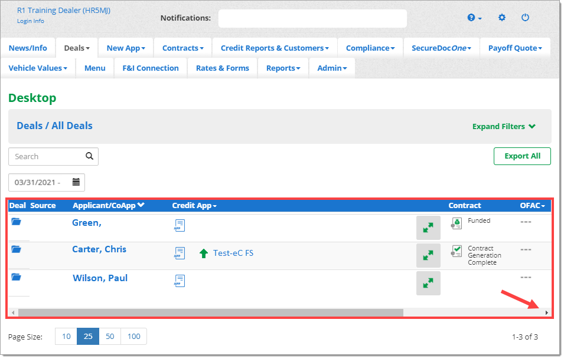Open the Credit App column dropdown
564x359 pixels.
(194, 206)
